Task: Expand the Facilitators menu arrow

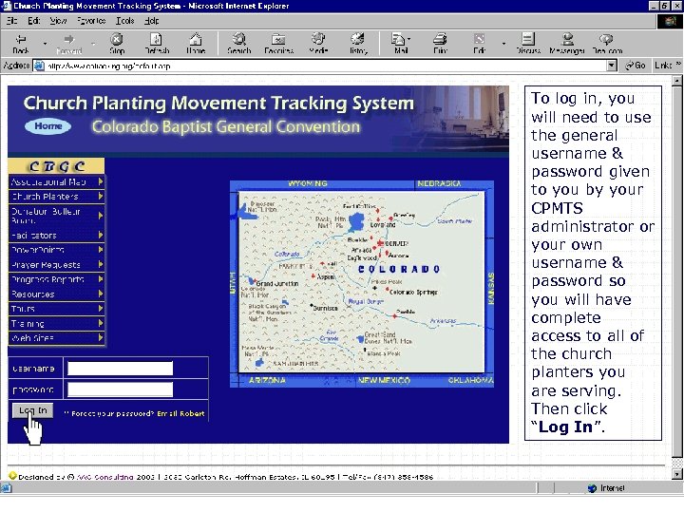Action: click(x=101, y=235)
